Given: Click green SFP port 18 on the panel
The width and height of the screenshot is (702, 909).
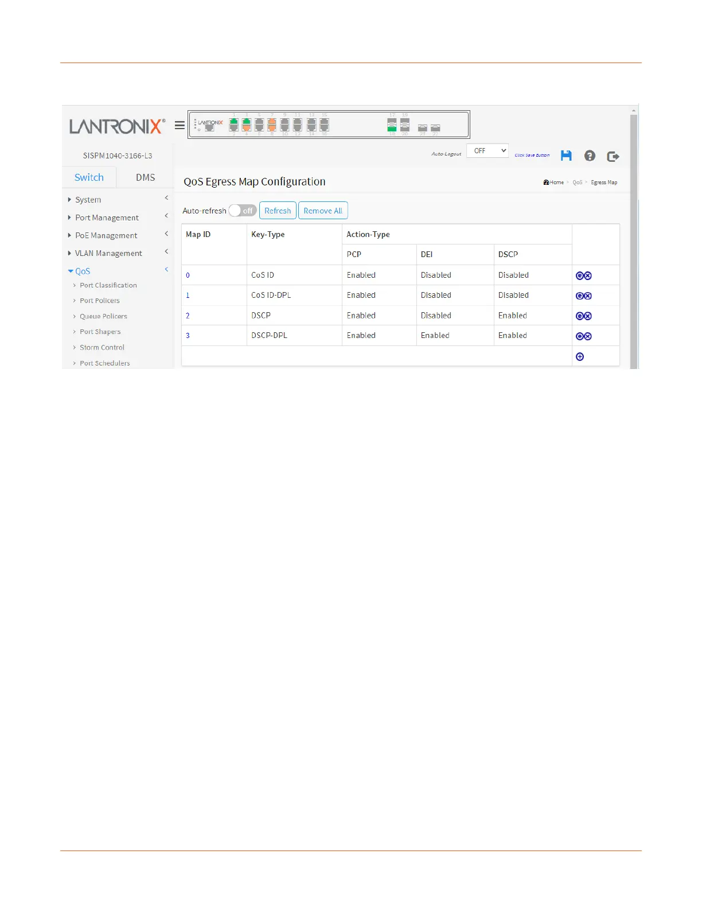Looking at the screenshot, I should [392, 128].
